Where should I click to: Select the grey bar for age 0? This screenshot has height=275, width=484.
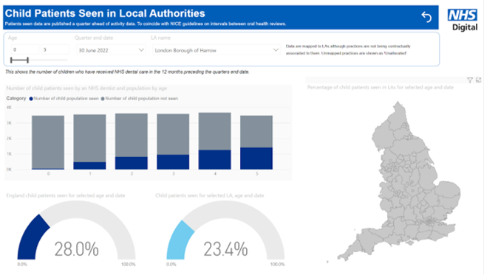(48, 142)
